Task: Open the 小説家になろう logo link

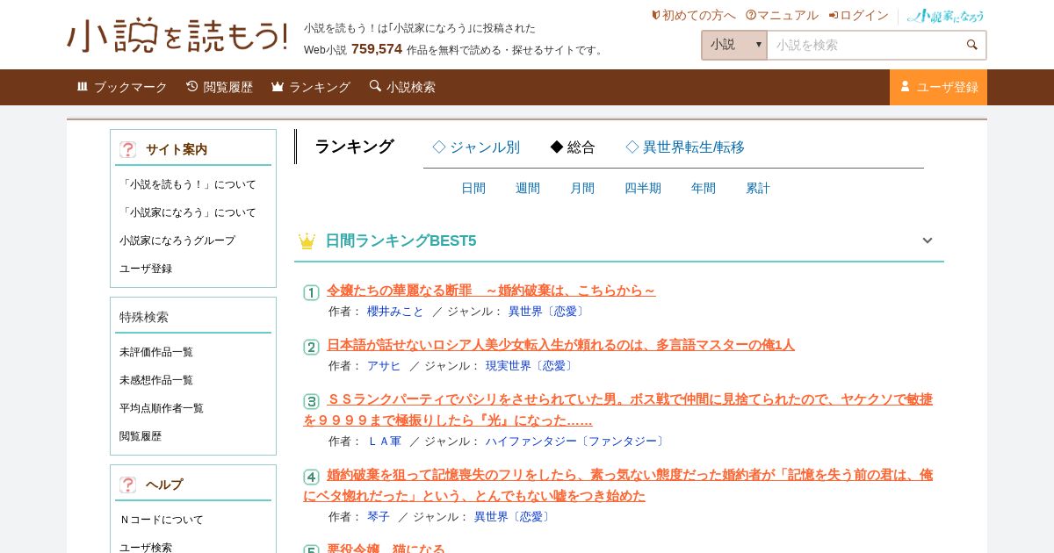Action: pyautogui.click(x=946, y=16)
